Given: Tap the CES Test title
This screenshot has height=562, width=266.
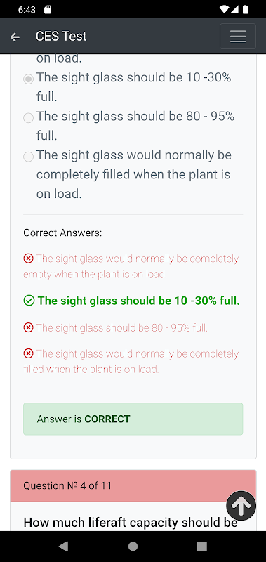Looking at the screenshot, I should (x=61, y=37).
